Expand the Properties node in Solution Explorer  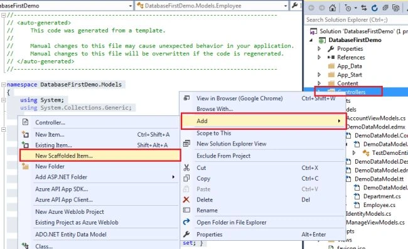pos(319,48)
